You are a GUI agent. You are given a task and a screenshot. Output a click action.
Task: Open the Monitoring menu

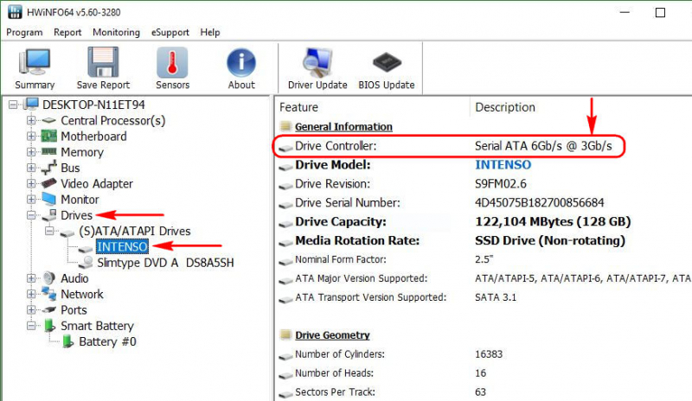point(116,32)
